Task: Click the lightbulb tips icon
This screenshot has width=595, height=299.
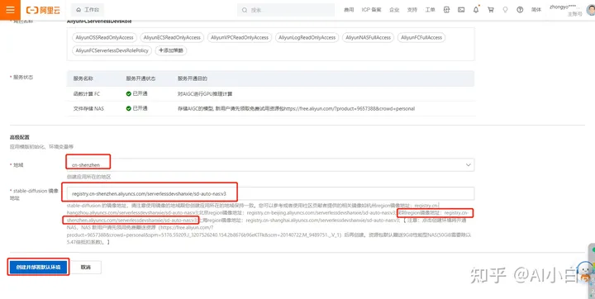Action: [x=505, y=10]
